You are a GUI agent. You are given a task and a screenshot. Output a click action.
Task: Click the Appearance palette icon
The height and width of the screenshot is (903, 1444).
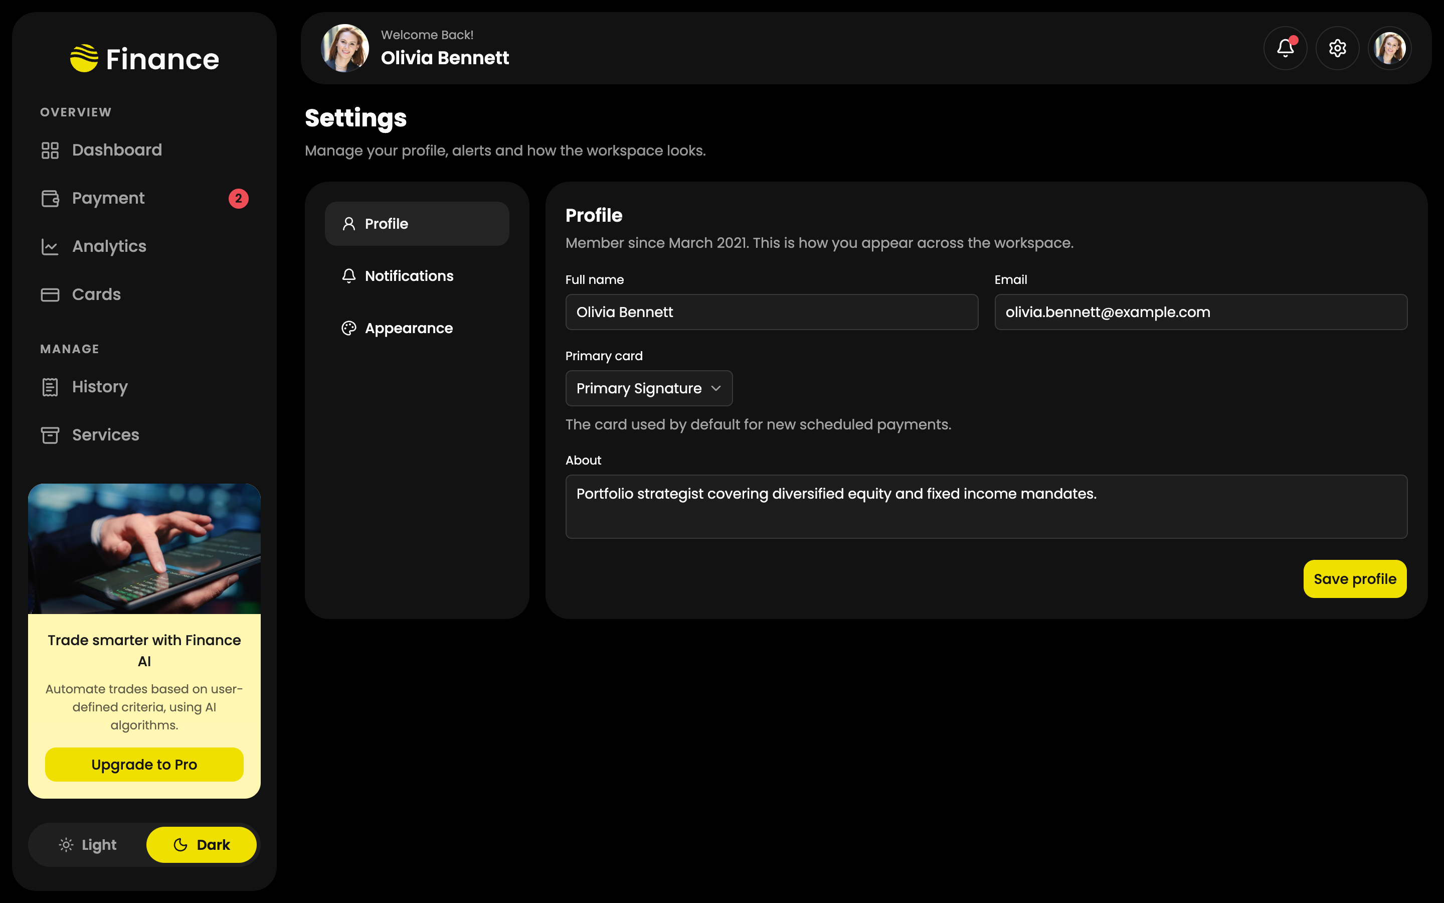pyautogui.click(x=348, y=328)
